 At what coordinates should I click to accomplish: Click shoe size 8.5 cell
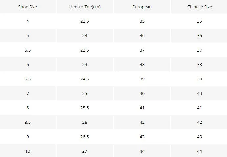pyautogui.click(x=28, y=123)
